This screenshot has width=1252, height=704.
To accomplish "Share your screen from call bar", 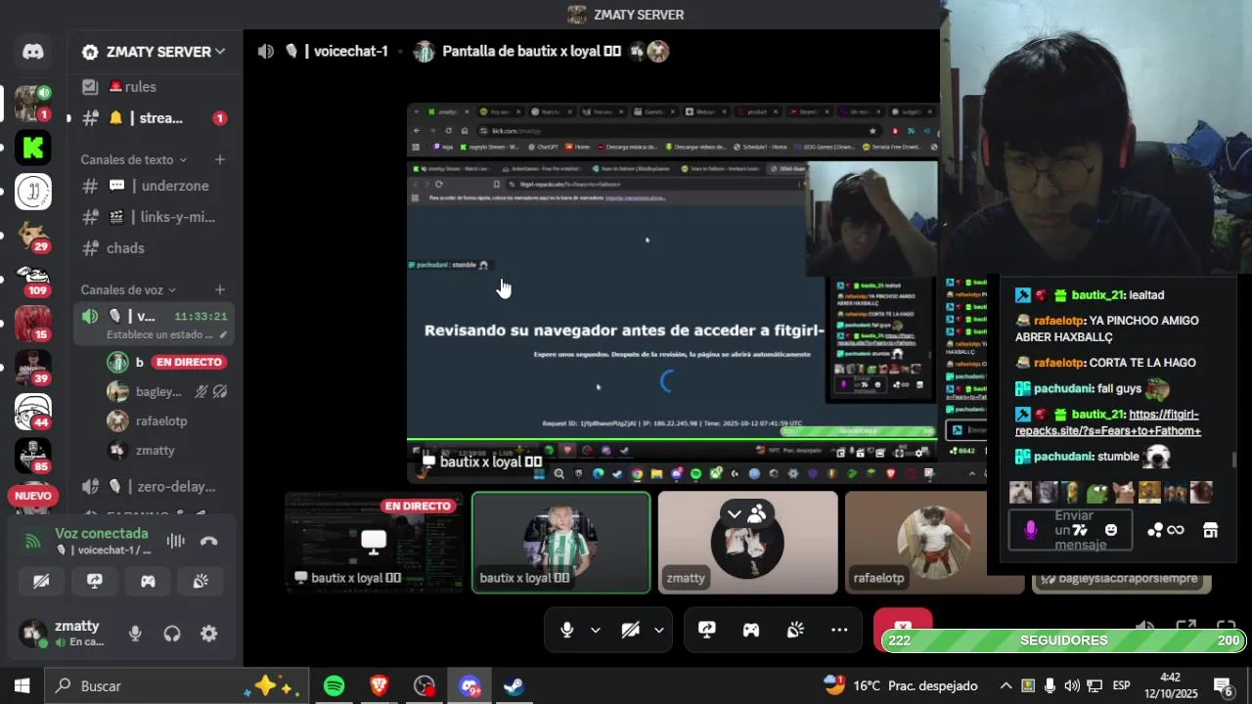I will coord(707,631).
